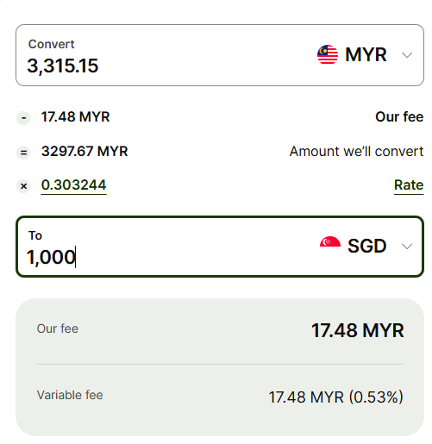Click the Variable fee row in summary
432x444 pixels.
click(x=220, y=397)
